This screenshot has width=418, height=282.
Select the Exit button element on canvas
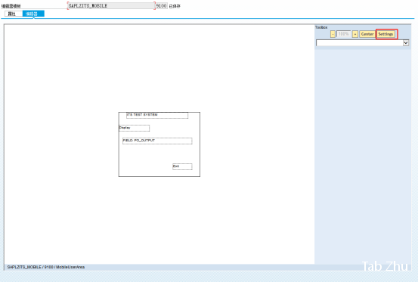point(182,166)
